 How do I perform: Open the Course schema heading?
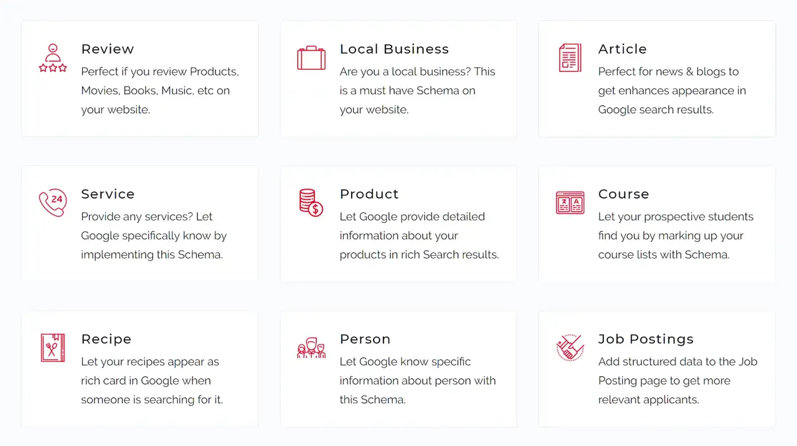pos(623,194)
